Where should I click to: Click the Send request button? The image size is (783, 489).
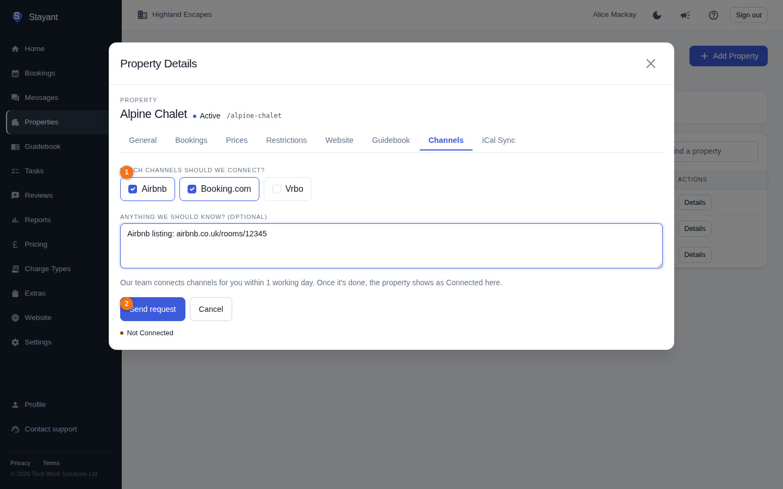[153, 309]
